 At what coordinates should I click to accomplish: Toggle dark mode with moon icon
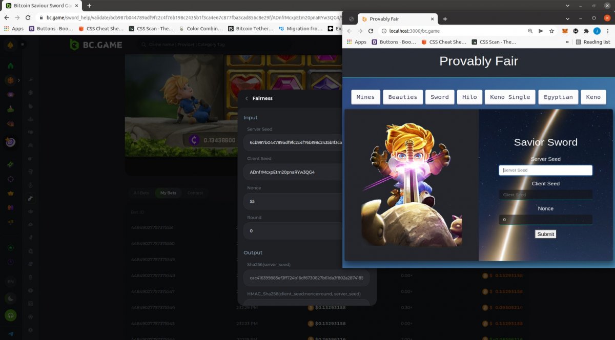tap(10, 298)
